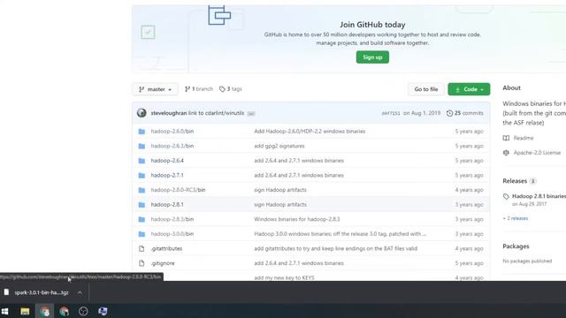This screenshot has height=318, width=566.
Task: Click the license scale icon
Action: [x=506, y=153]
